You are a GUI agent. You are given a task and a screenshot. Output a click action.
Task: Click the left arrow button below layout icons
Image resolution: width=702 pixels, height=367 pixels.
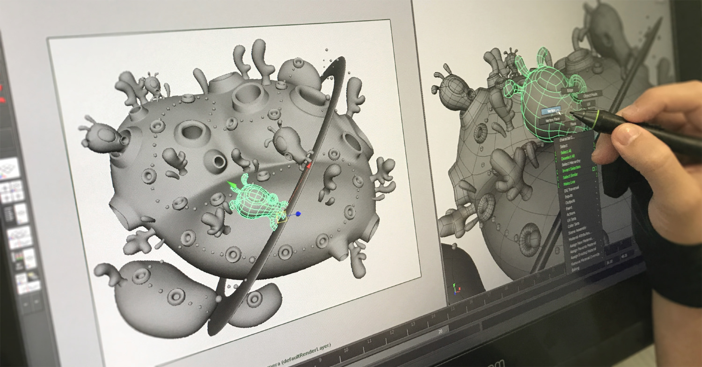point(26,303)
